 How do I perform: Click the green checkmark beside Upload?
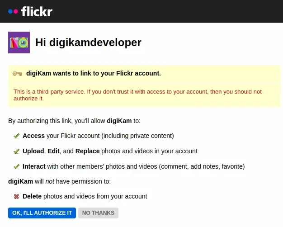(x=16, y=151)
